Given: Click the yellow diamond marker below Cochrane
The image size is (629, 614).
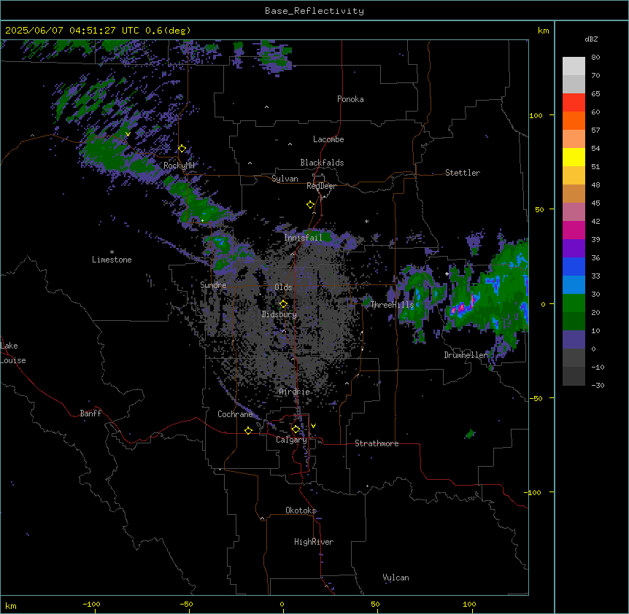Looking at the screenshot, I should pyautogui.click(x=248, y=430).
